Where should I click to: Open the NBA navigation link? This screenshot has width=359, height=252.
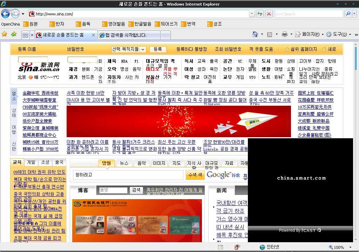(x=124, y=61)
